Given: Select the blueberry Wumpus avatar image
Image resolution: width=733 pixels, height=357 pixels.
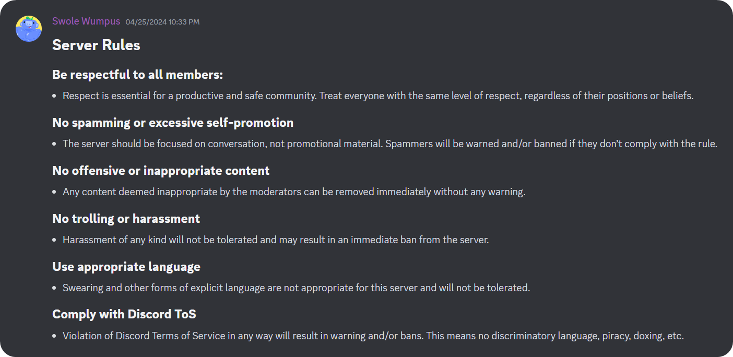Looking at the screenshot, I should [29, 29].
